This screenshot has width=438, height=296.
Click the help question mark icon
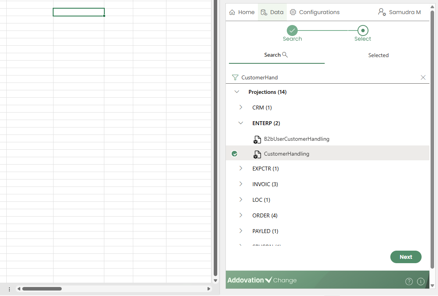pos(409,282)
